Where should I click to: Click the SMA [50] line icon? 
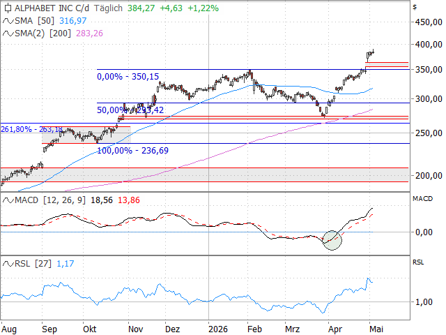[8, 21]
